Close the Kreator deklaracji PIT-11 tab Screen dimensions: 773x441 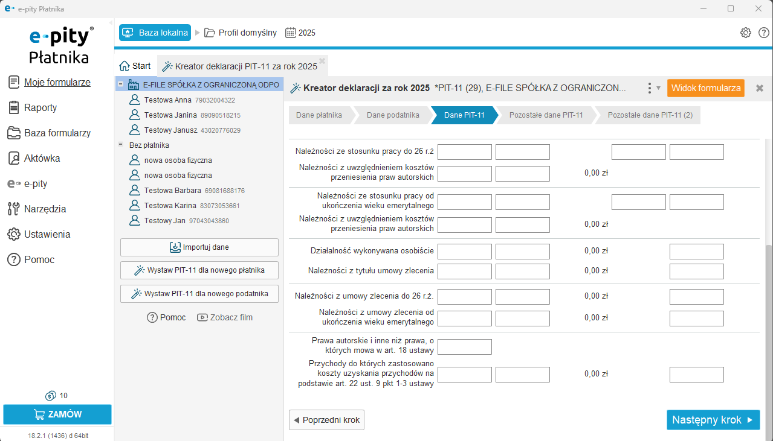click(x=322, y=61)
